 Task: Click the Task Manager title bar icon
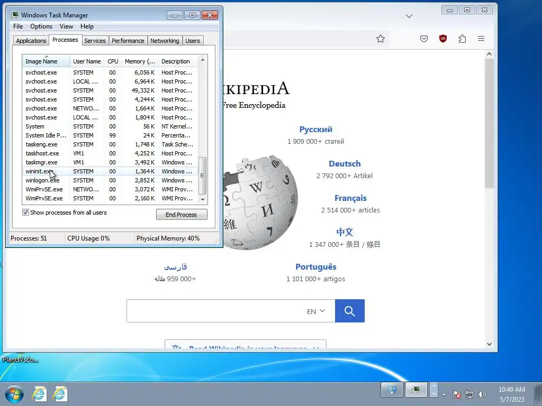pos(15,15)
